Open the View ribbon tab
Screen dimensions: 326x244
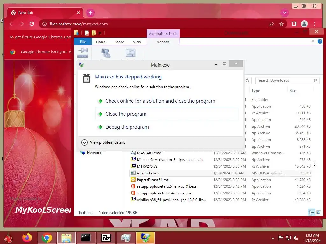(x=137, y=42)
